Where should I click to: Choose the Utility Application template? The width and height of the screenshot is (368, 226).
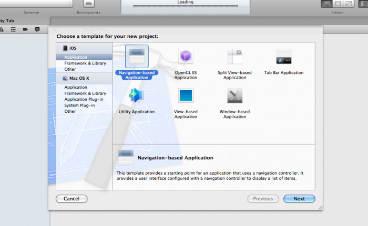(x=137, y=95)
